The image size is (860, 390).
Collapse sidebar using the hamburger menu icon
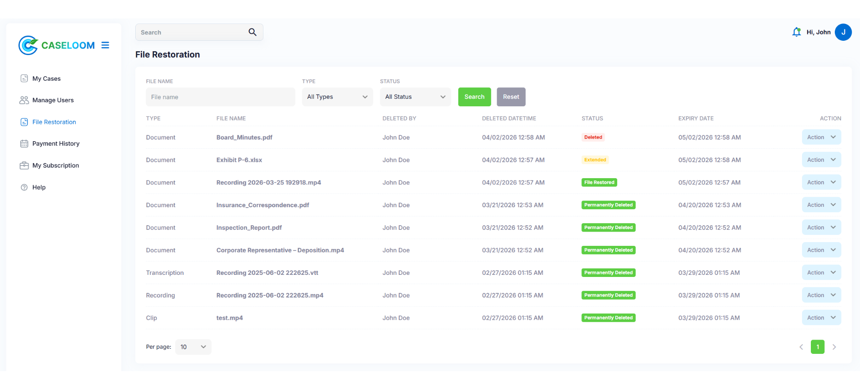[x=105, y=45]
